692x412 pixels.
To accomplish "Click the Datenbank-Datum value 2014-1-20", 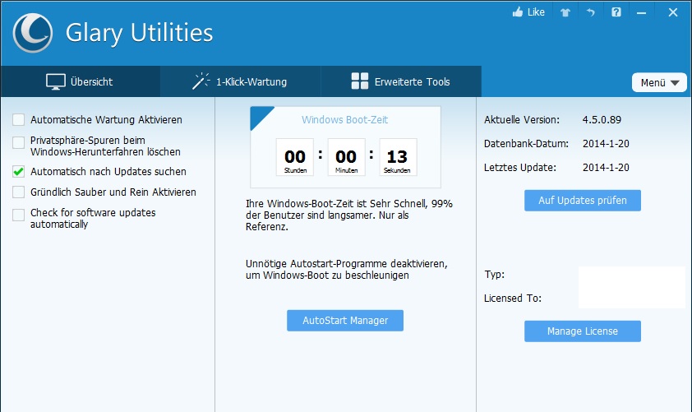I will coord(606,144).
